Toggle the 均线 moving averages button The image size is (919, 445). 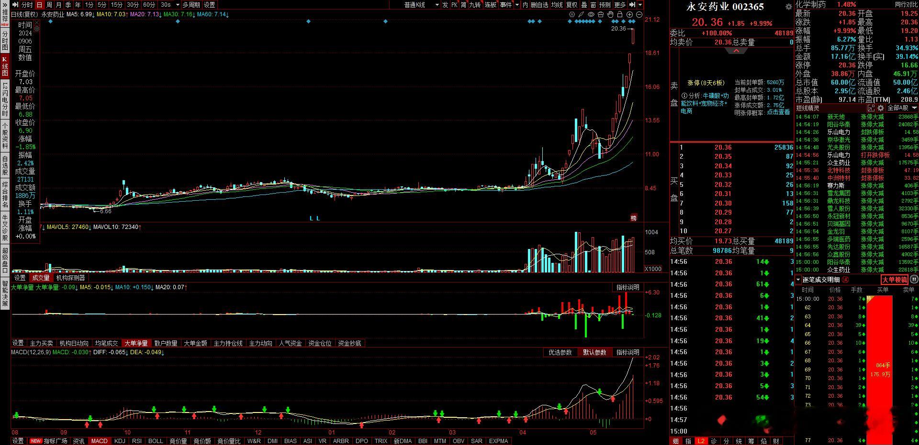coord(557,5)
